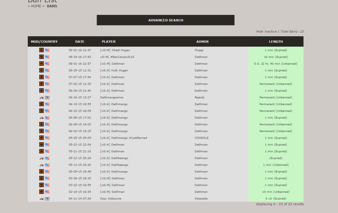Click the length 3 wk (Expired)
The height and width of the screenshot is (213, 338).
tap(276, 198)
